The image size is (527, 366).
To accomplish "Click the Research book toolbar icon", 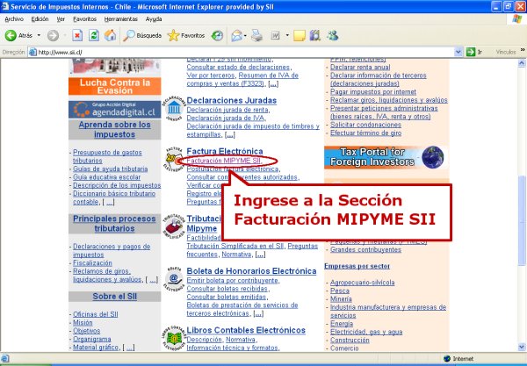I will 315,35.
